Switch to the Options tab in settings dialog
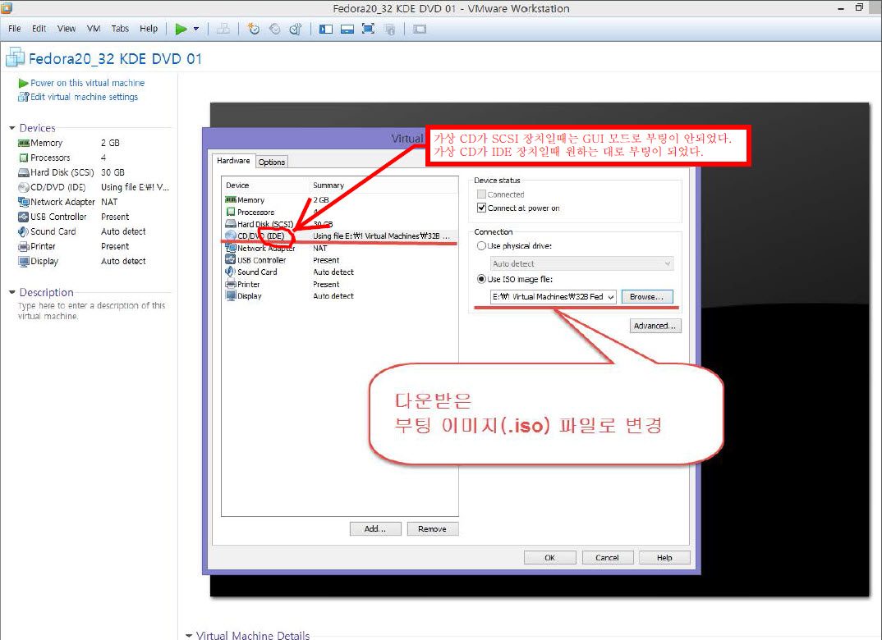 pos(272,162)
